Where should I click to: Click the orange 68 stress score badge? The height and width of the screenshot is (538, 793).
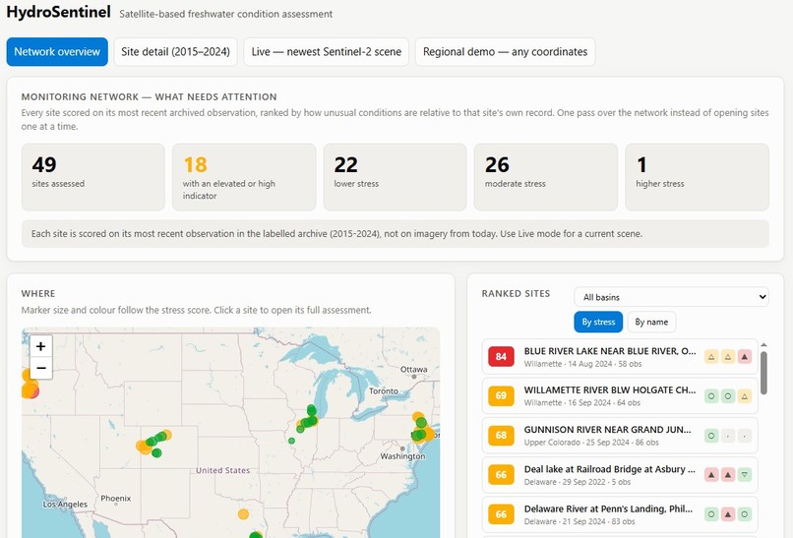[x=501, y=436]
